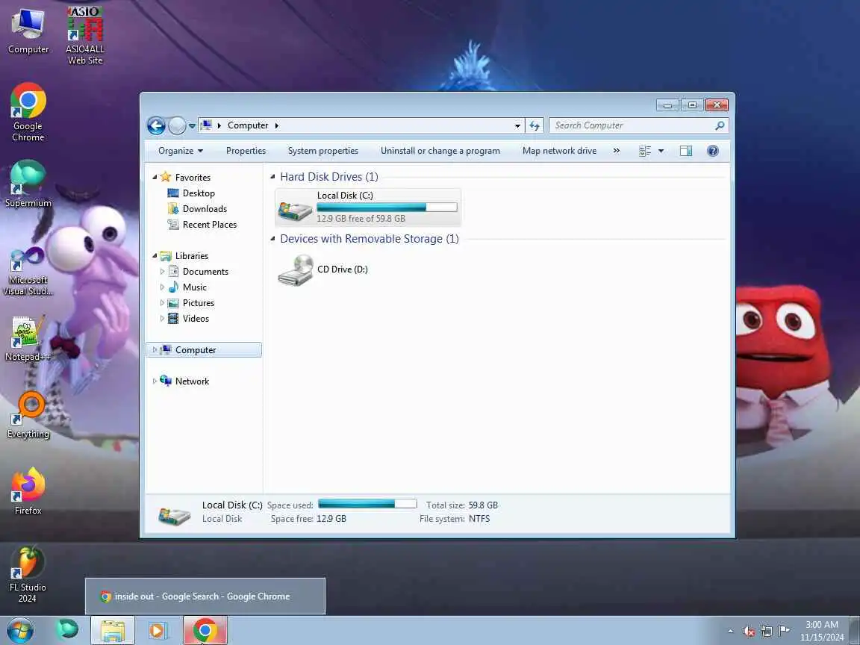Click the refresh button beside address bar
Image resolution: width=860 pixels, height=645 pixels.
pos(535,125)
